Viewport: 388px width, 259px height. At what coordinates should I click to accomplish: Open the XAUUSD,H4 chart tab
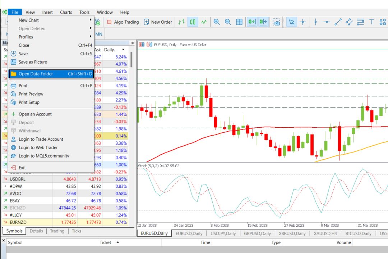click(x=325, y=233)
